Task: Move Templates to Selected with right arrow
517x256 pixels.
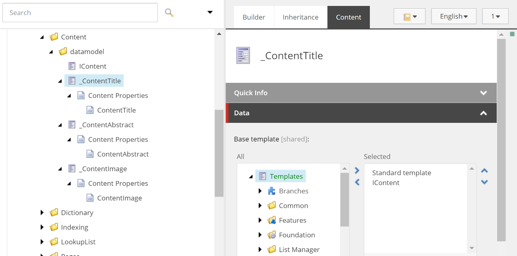Action: (x=357, y=170)
